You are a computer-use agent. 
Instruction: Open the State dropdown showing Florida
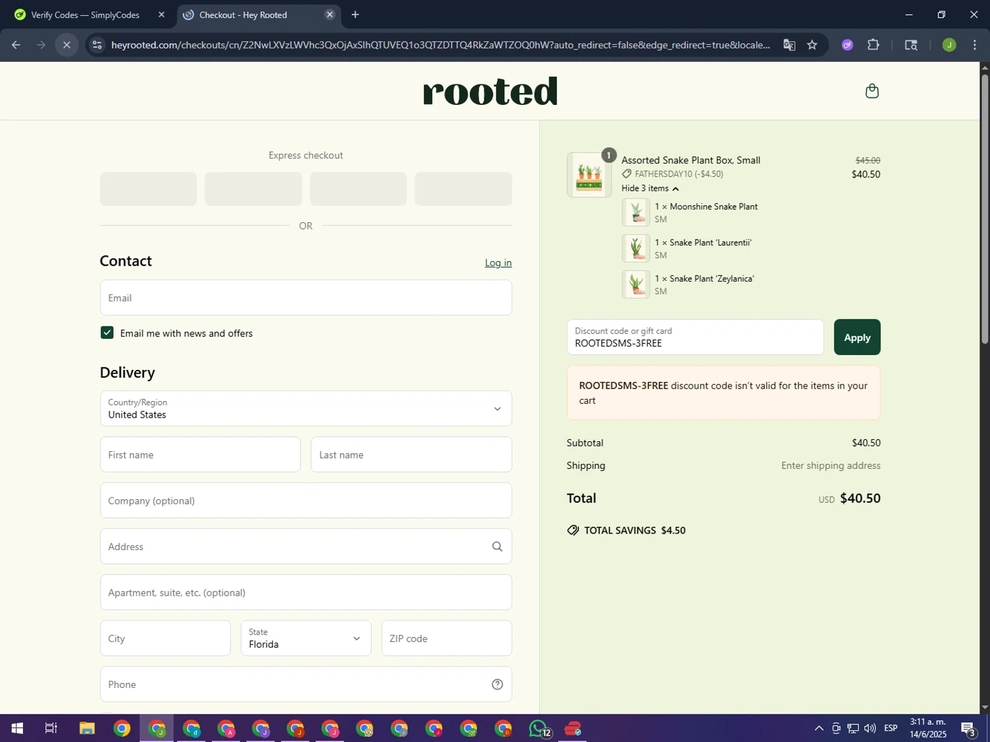(x=306, y=638)
